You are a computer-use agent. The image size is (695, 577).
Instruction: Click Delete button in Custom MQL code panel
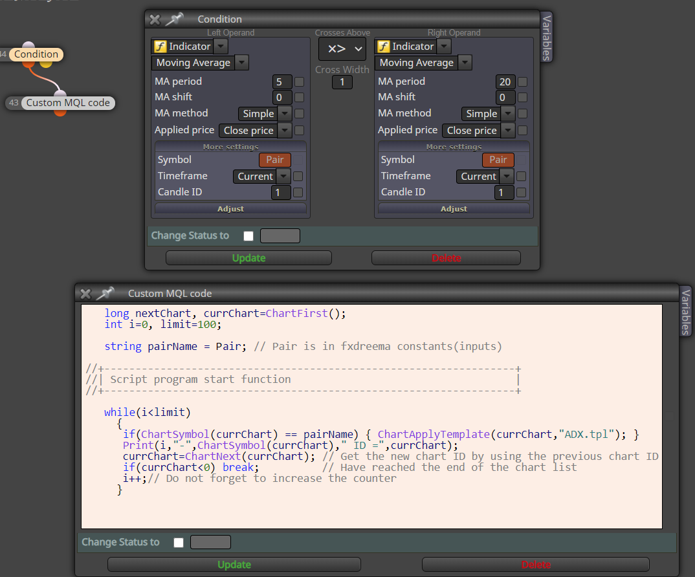[536, 565]
